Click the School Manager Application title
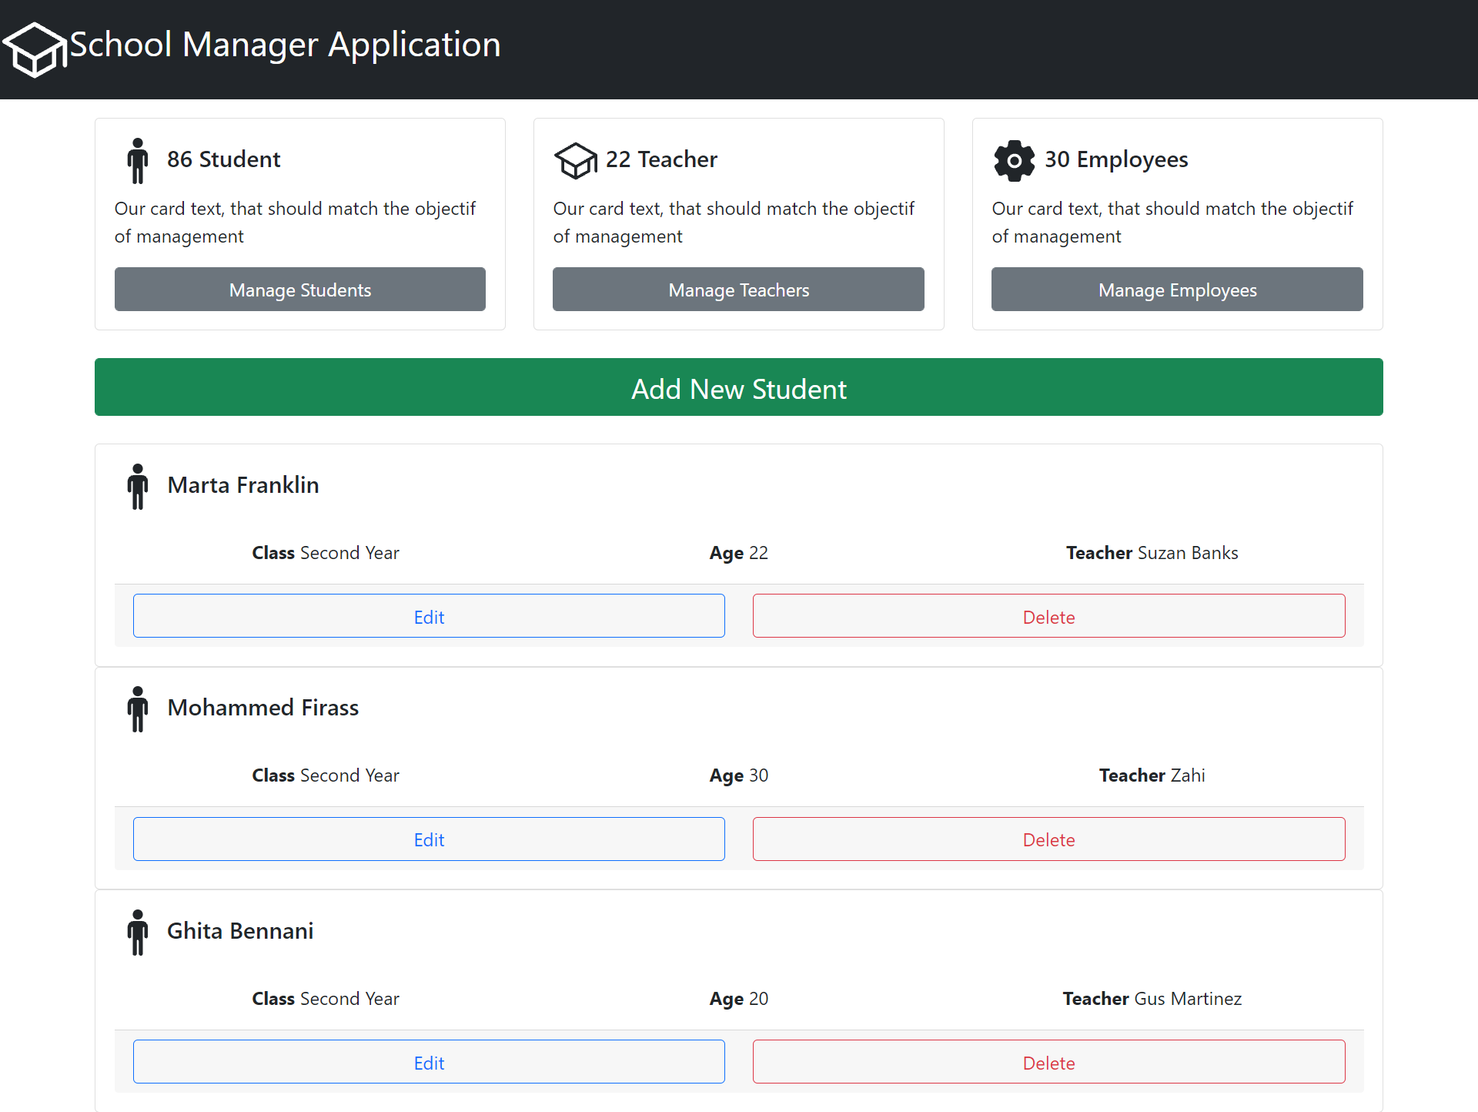1478x1112 pixels. 283,45
